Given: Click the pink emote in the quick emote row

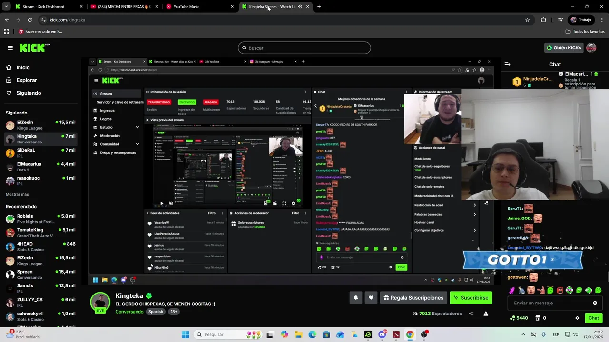Looking at the screenshot, I should coord(512,290).
